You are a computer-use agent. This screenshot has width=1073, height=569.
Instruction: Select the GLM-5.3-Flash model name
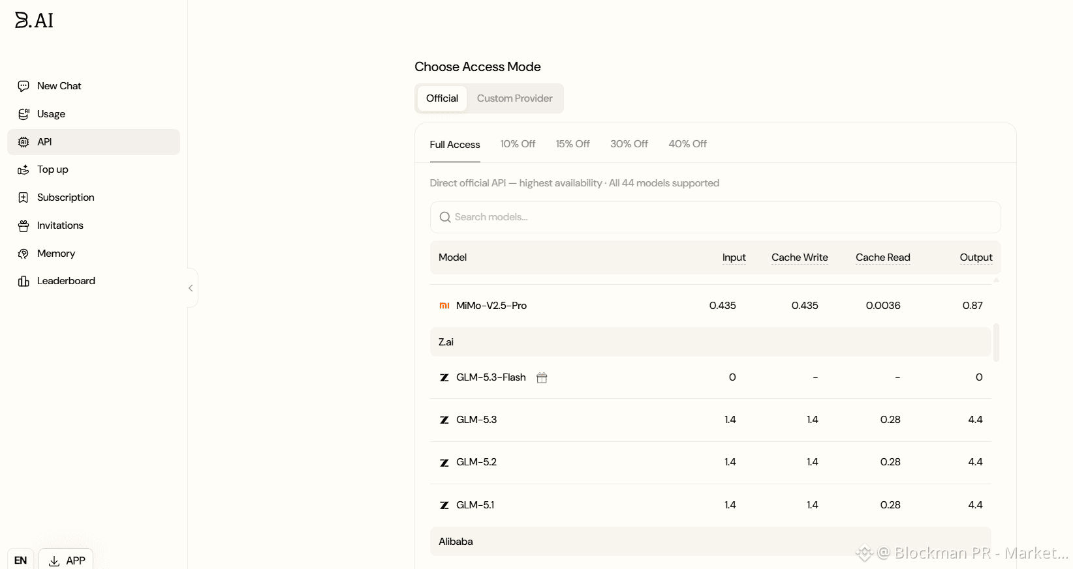pyautogui.click(x=491, y=377)
